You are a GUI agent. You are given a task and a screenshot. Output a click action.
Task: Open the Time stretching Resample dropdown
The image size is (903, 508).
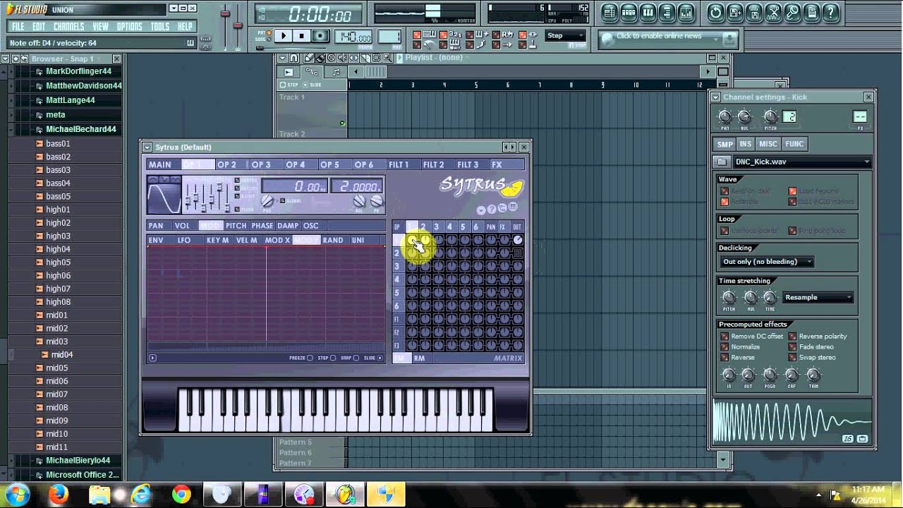coord(818,298)
